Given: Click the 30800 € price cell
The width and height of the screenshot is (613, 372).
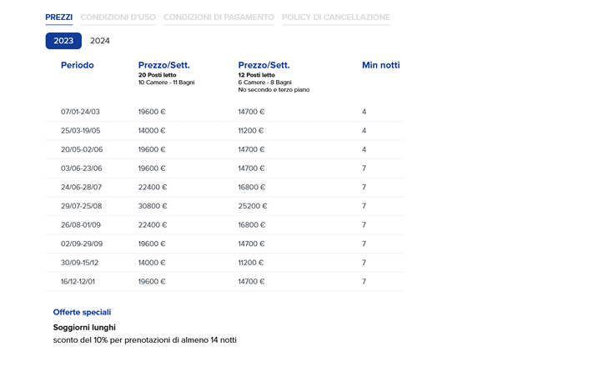Looking at the screenshot, I should (x=153, y=206).
